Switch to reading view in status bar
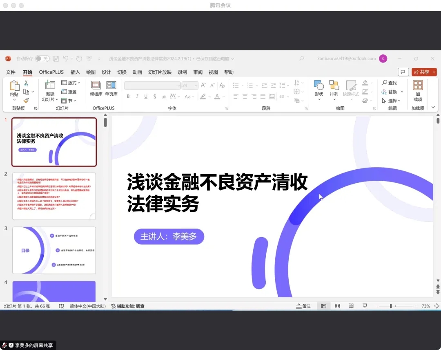The width and height of the screenshot is (441, 350). click(x=351, y=306)
